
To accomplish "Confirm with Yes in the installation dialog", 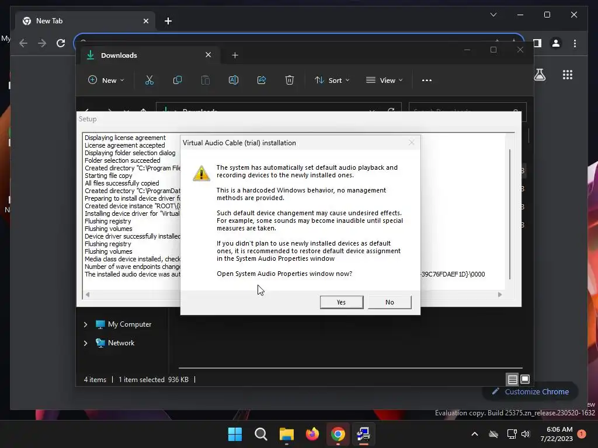I will [x=341, y=302].
